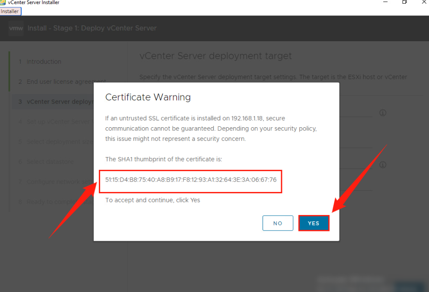429x292 pixels.
Task: Open the Select datastore step
Action: [55, 162]
